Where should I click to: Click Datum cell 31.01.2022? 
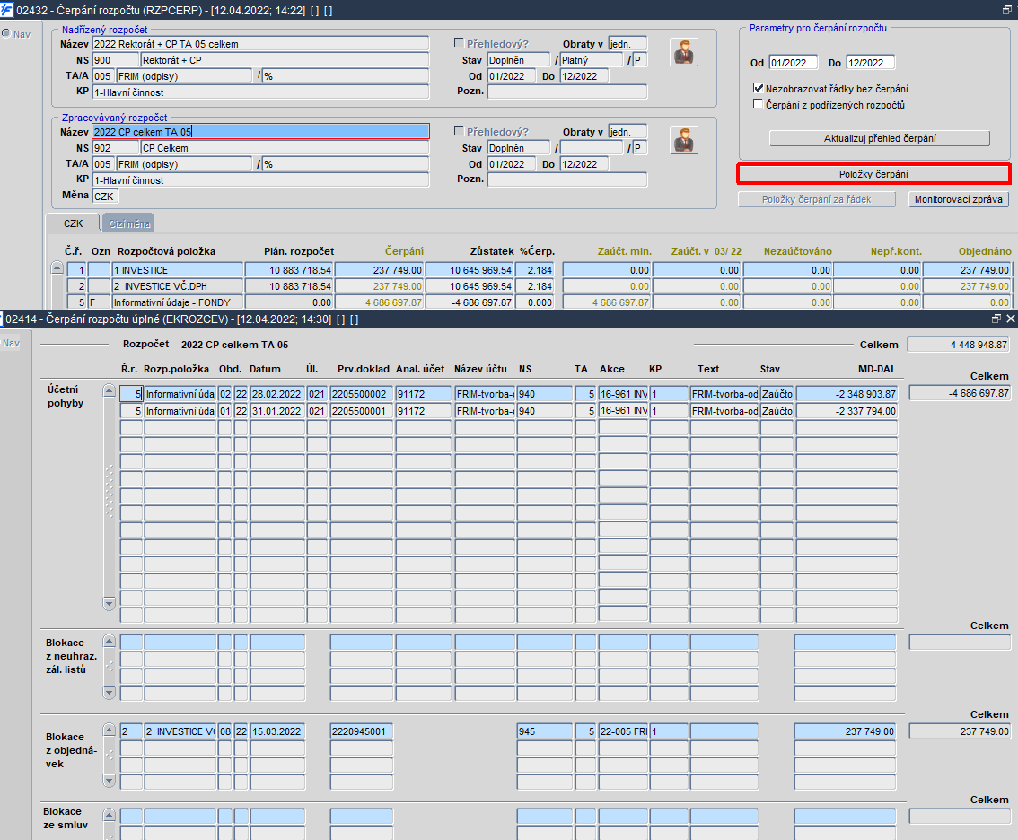click(277, 411)
